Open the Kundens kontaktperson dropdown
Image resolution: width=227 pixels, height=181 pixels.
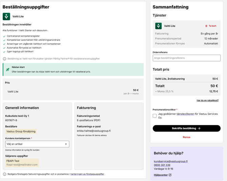coord(37,144)
